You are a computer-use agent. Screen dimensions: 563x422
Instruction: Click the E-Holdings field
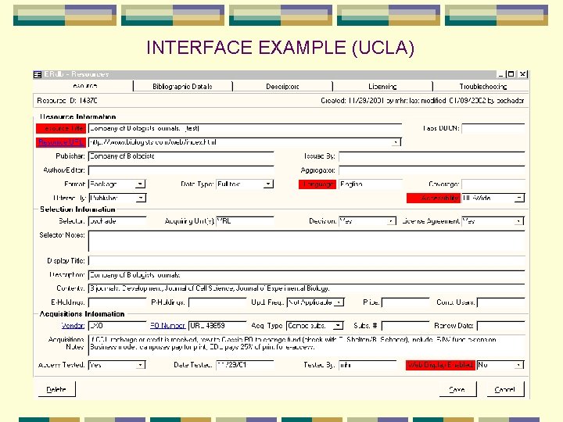pos(117,302)
